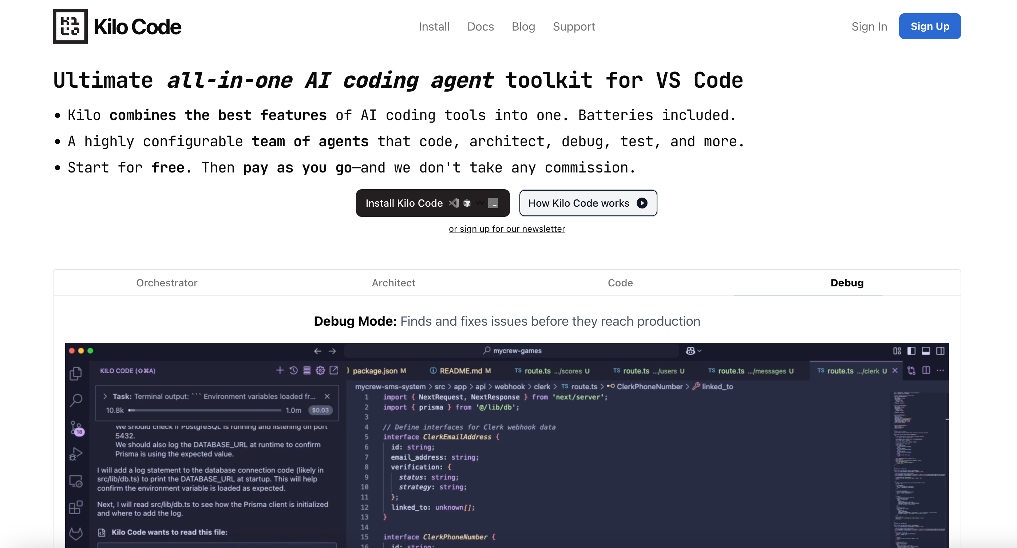Open the Copilot dropdown arrow in title bar
Viewport: 1017px width, 548px height.
(x=700, y=351)
